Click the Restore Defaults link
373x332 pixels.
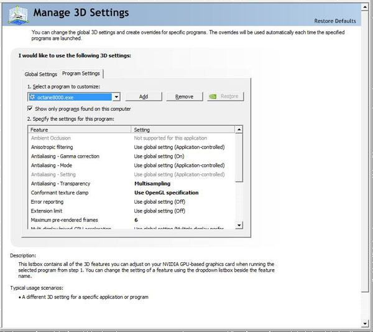(335, 21)
